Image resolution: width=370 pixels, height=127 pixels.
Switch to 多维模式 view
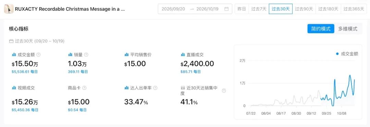tap(348, 29)
